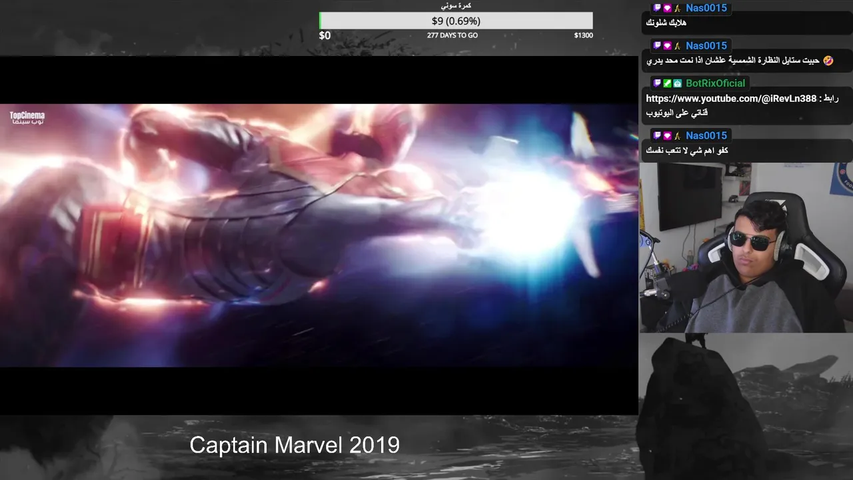853x480 pixels.
Task: Open the BotRixOficial username in chat
Action: 716,83
